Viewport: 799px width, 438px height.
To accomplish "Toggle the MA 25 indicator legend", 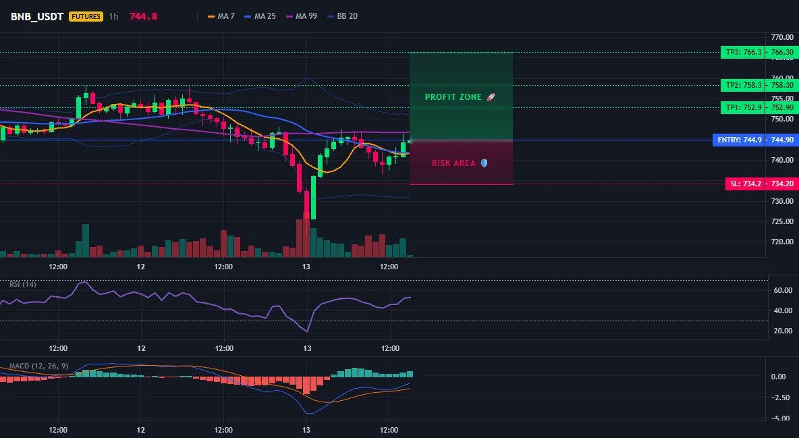I will 260,16.
